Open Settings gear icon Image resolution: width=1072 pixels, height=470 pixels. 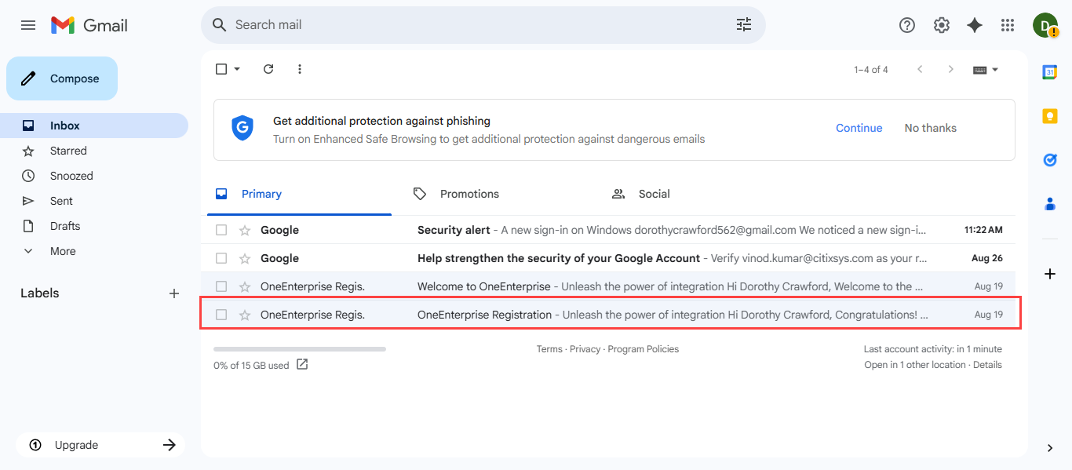coord(941,25)
